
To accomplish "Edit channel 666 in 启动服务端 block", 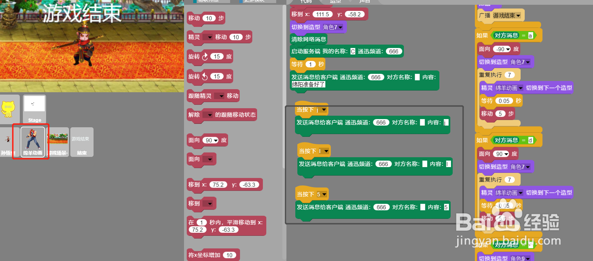I will (394, 51).
